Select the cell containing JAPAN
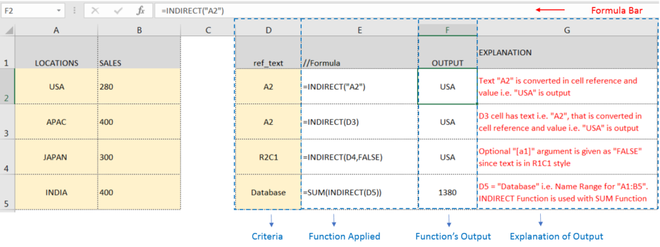660x247 pixels. [57, 157]
